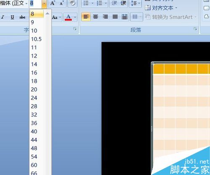
Task: Choose font size 24
Action: tap(37, 98)
